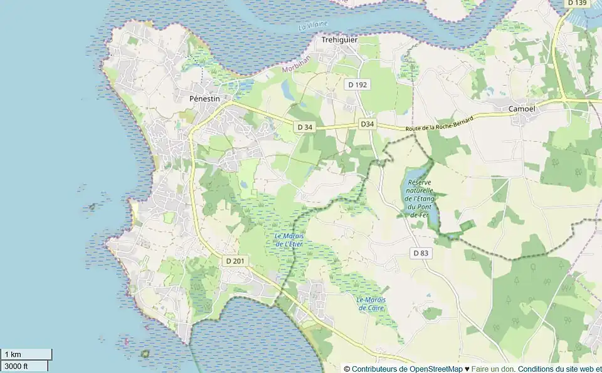Click the Route de la Roche-Bernard label
This screenshot has width=602, height=373.
[439, 123]
